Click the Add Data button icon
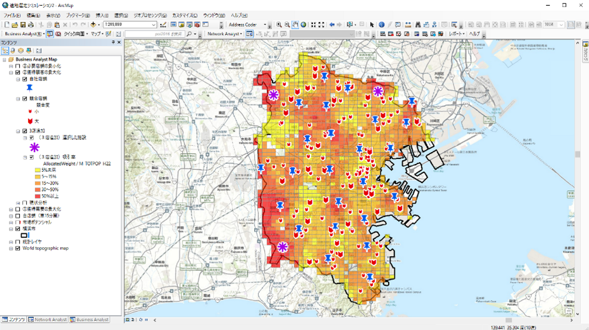This screenshot has height=330, width=589. [x=93, y=25]
